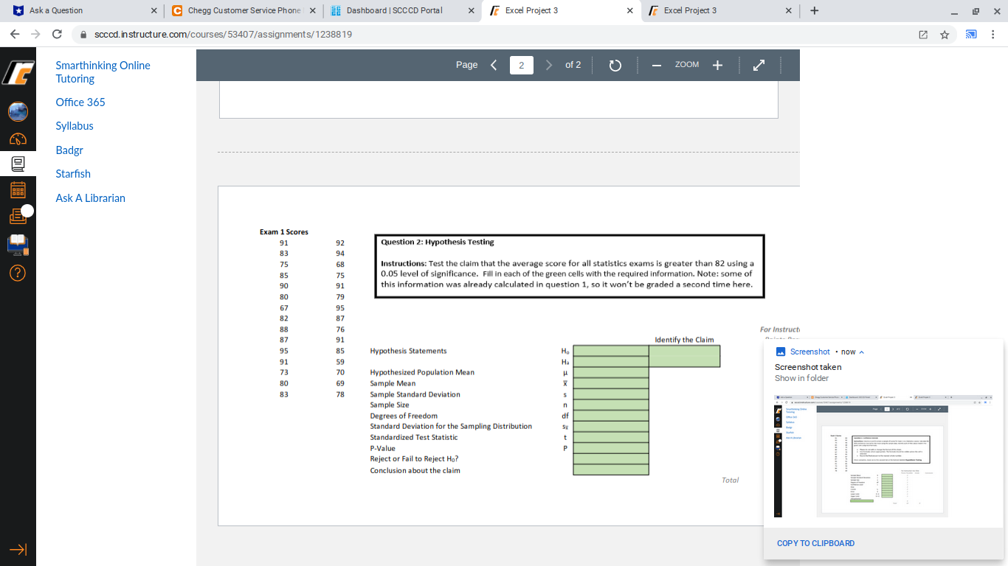Click COPY TO CLIPBOARD in the notification

click(815, 543)
